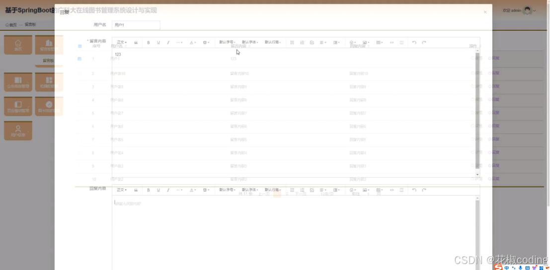Viewport: 550px width, 270px height.
Task: Open table insert menu in the 回复内容 editor
Action: point(379,190)
